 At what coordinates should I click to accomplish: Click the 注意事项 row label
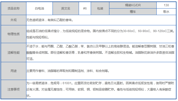coord(14,89)
